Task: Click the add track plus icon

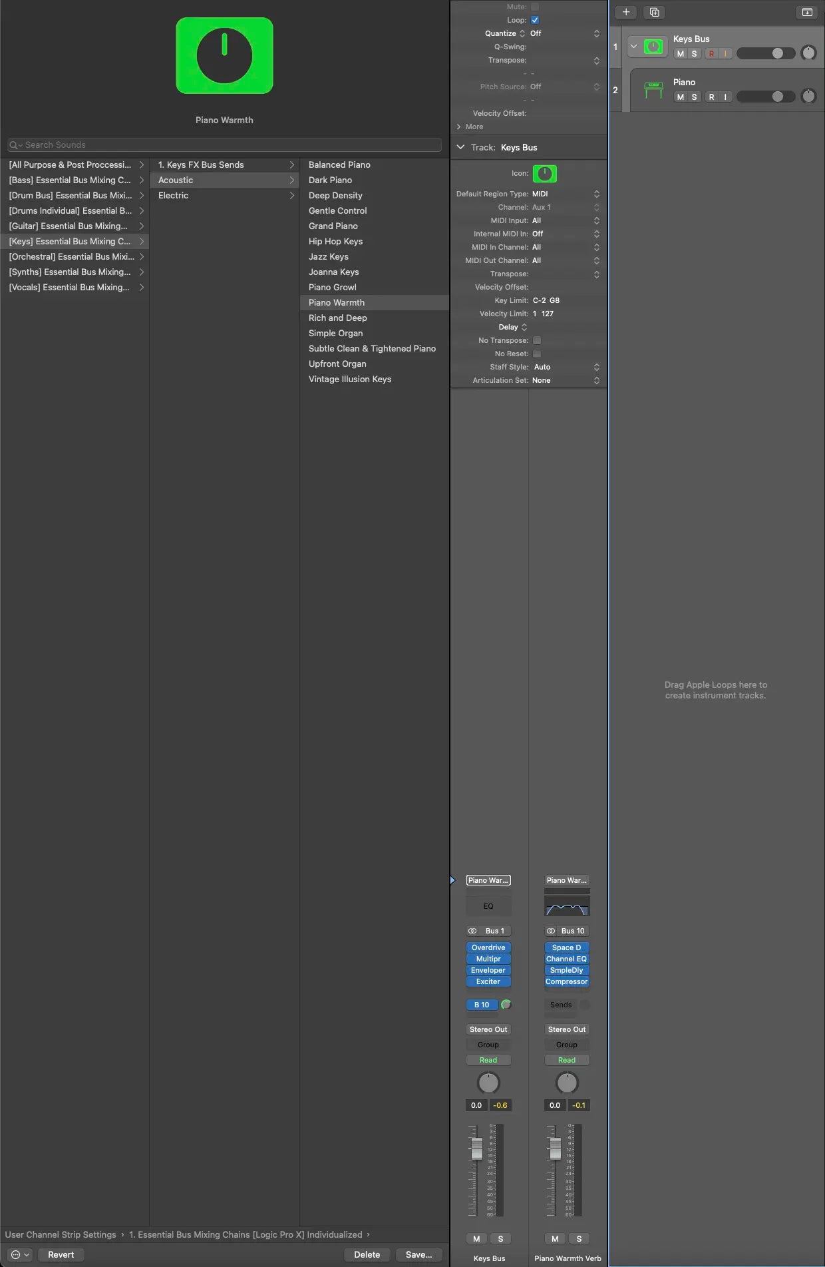Action: pos(625,12)
